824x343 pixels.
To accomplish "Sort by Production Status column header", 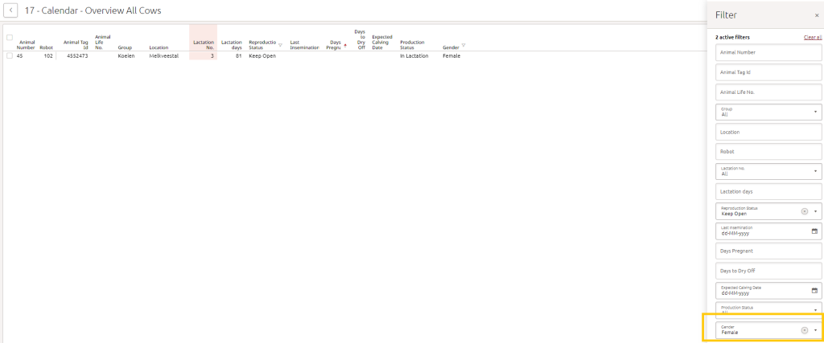I will coord(412,44).
